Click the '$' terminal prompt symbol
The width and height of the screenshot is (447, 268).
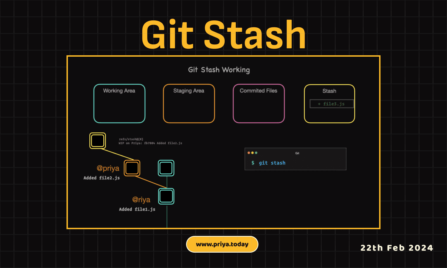253,163
